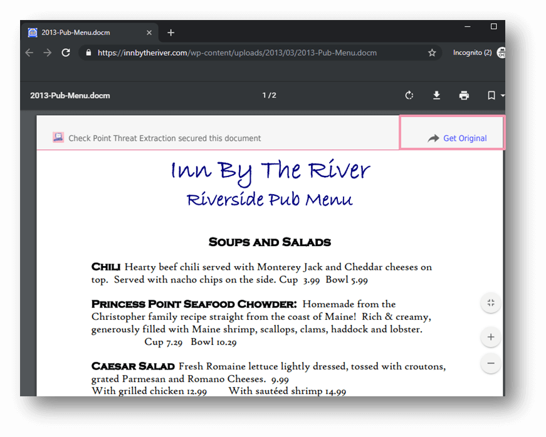Click the Get Original arrow icon

(x=434, y=138)
